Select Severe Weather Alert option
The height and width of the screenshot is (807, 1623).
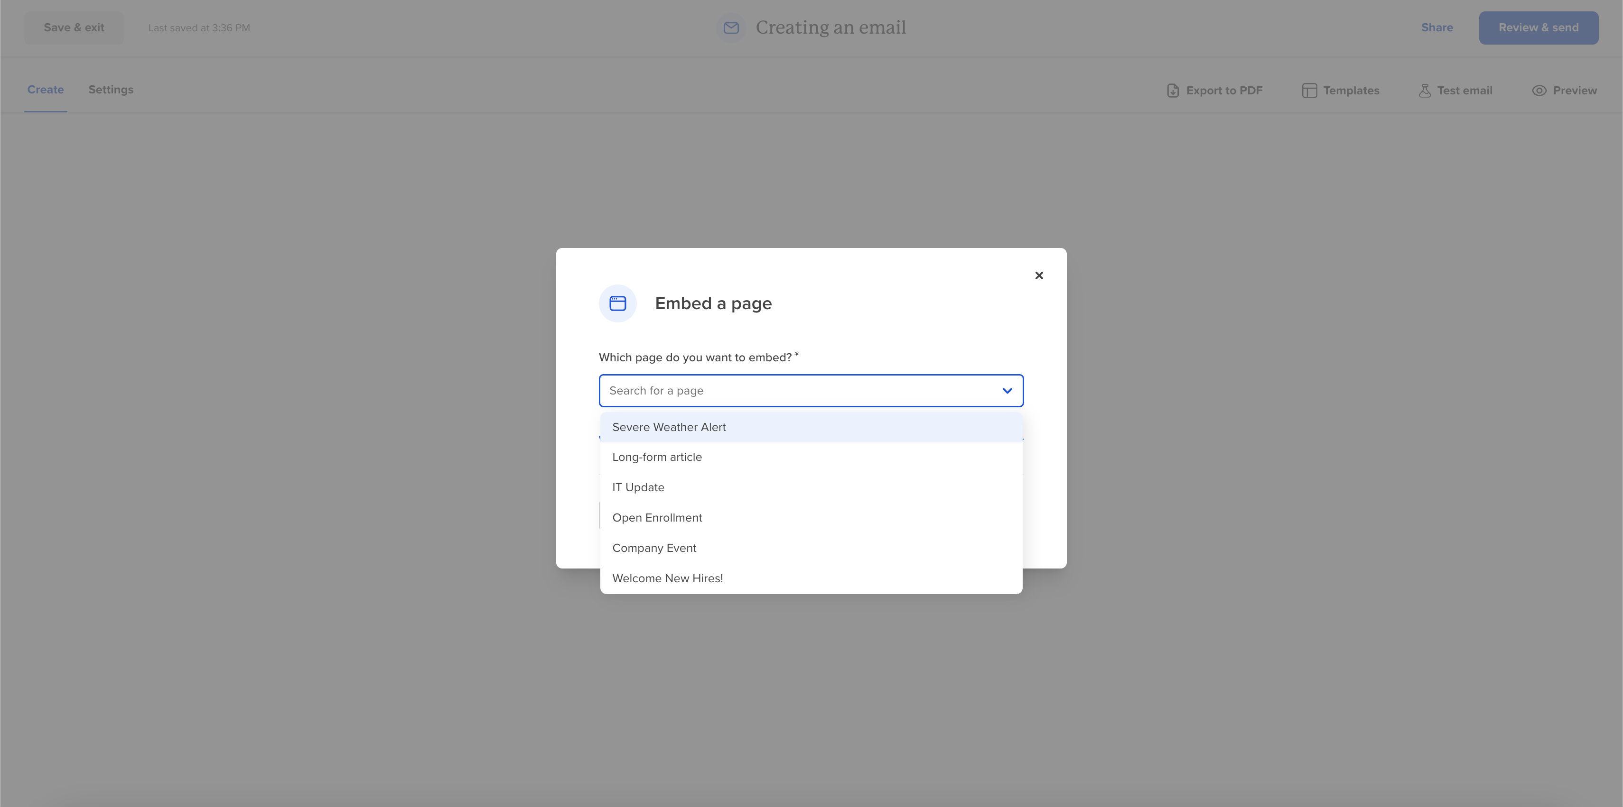coord(811,427)
